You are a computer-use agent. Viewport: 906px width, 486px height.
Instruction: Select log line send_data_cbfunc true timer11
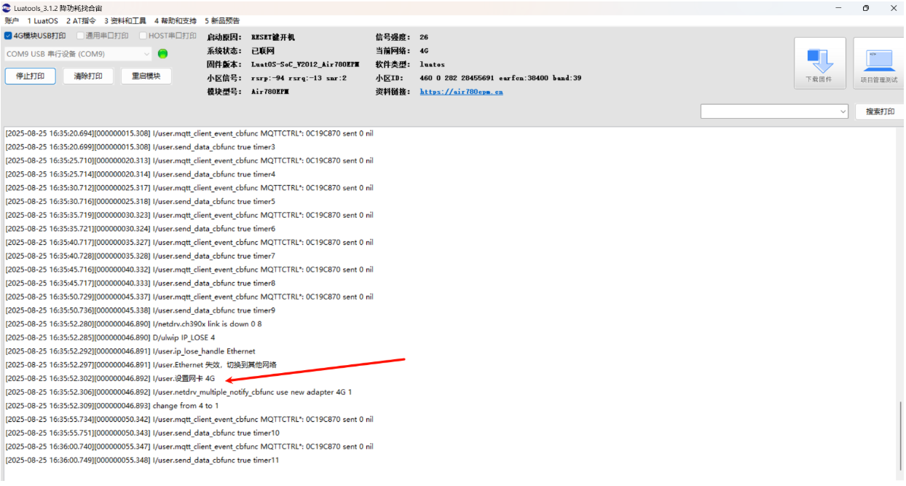point(142,460)
